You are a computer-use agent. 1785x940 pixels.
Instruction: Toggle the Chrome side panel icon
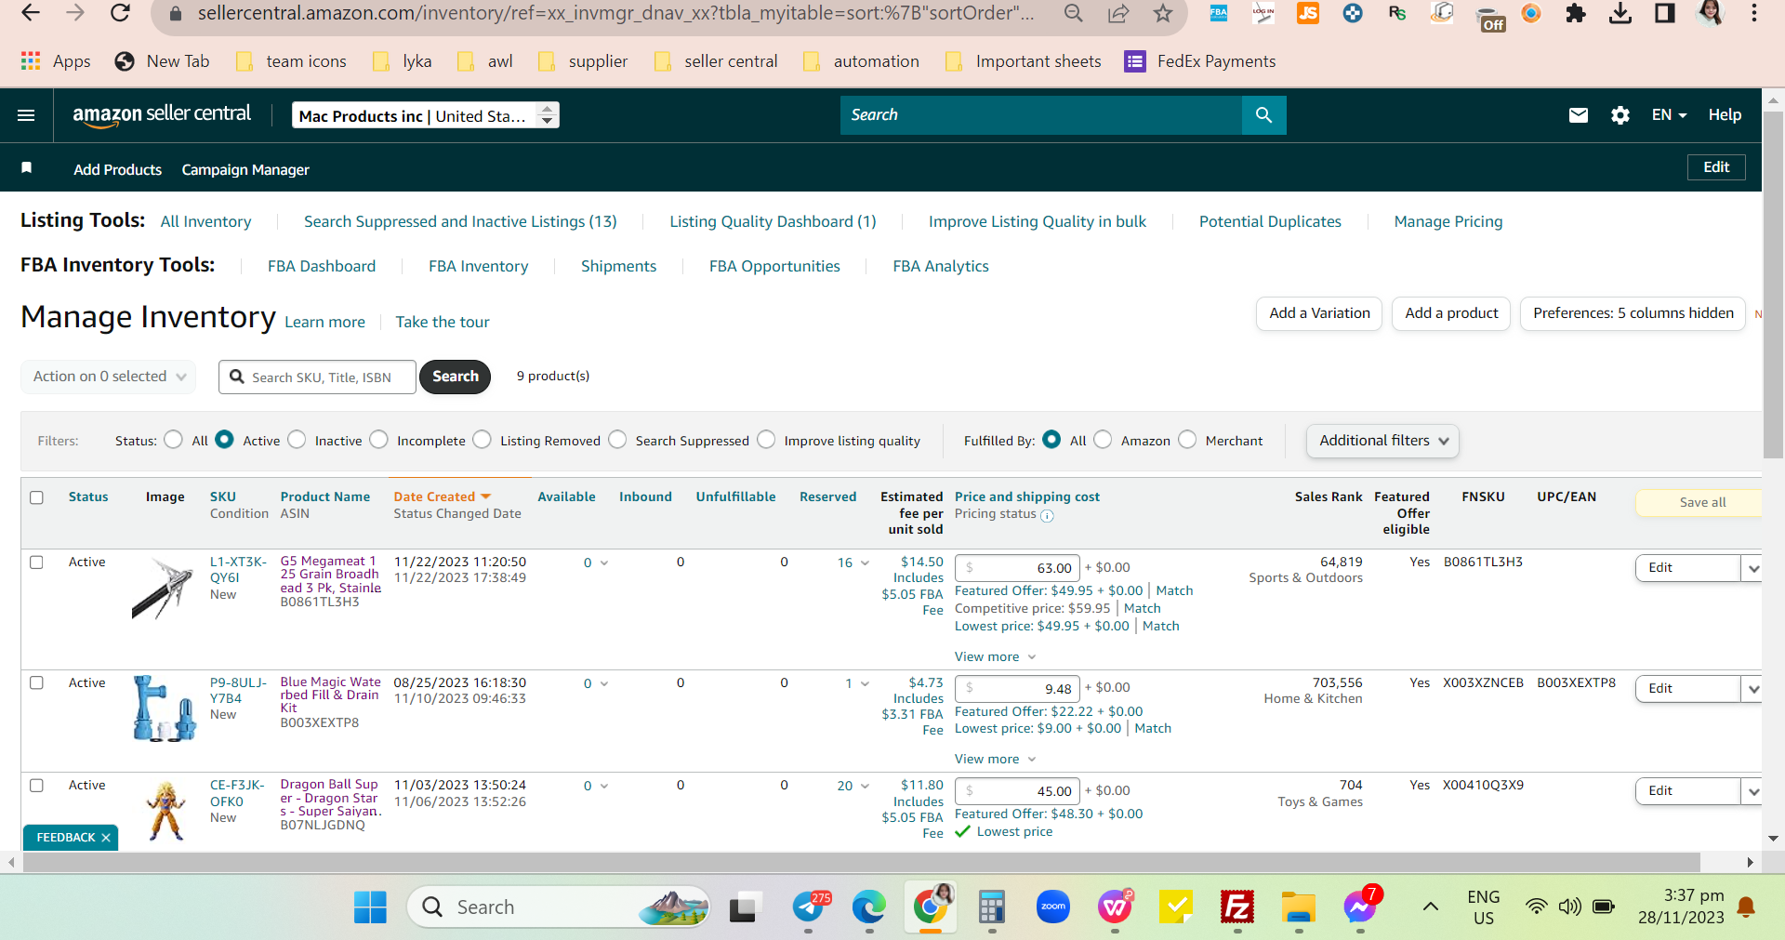[1664, 13]
